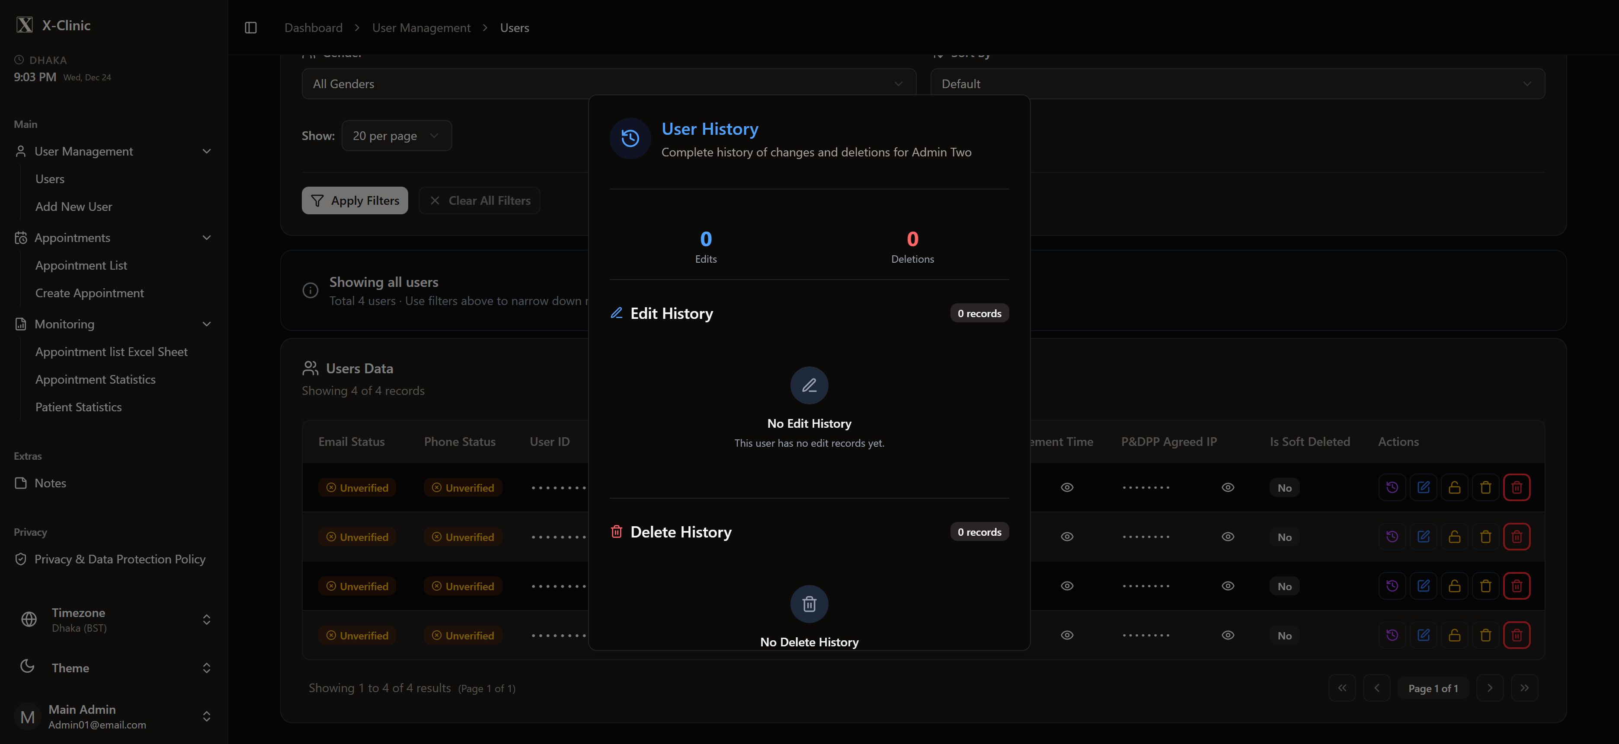Click unlock icon in third user row

1454,586
